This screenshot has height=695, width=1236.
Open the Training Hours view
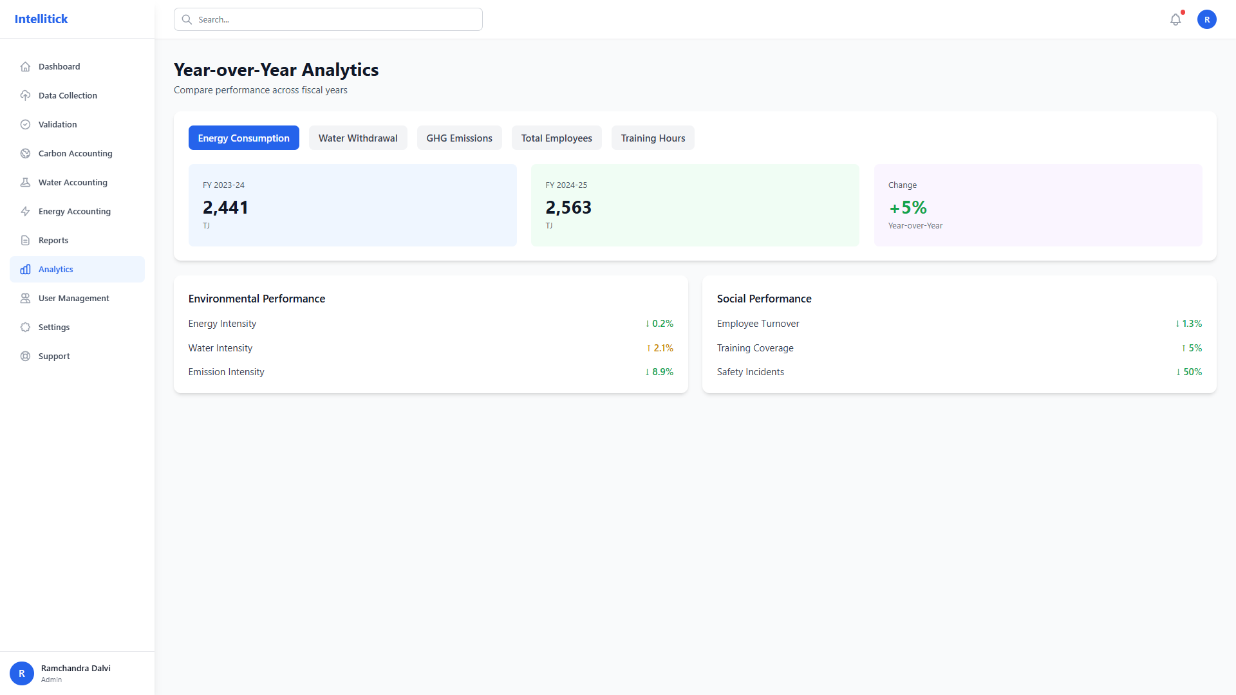(652, 138)
